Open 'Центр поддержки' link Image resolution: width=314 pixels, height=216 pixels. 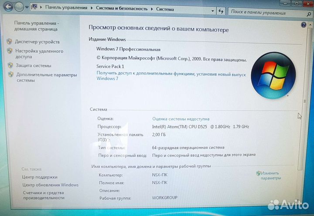[40, 177]
